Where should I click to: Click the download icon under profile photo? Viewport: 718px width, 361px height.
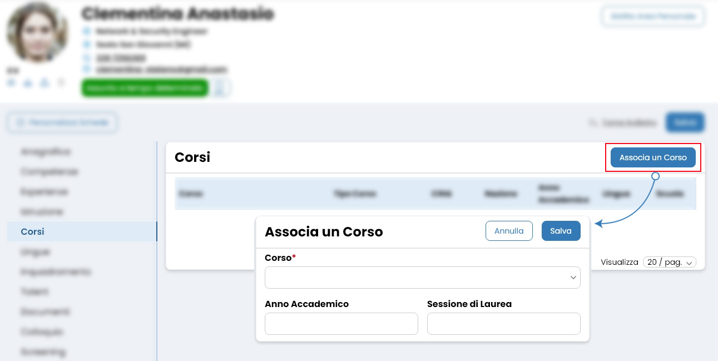tap(27, 82)
